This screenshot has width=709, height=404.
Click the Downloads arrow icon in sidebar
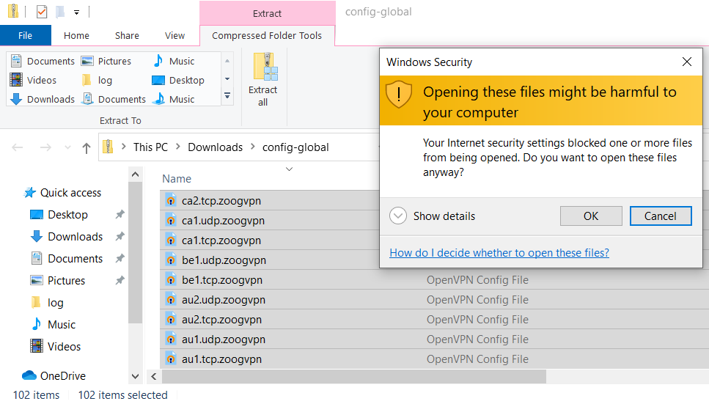point(37,237)
